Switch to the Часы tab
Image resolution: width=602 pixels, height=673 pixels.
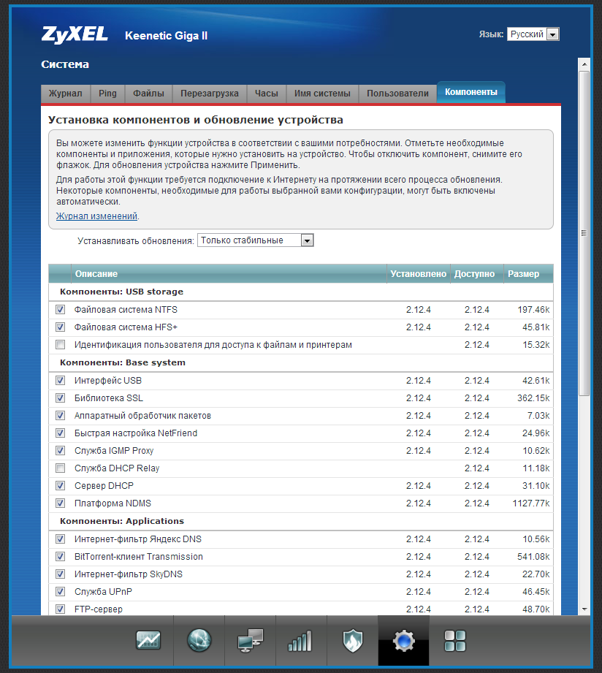pos(267,94)
